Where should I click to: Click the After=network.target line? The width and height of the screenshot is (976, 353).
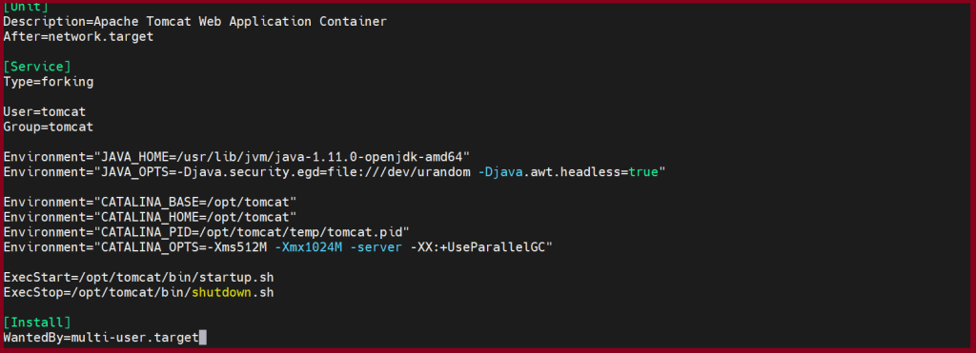coord(78,37)
